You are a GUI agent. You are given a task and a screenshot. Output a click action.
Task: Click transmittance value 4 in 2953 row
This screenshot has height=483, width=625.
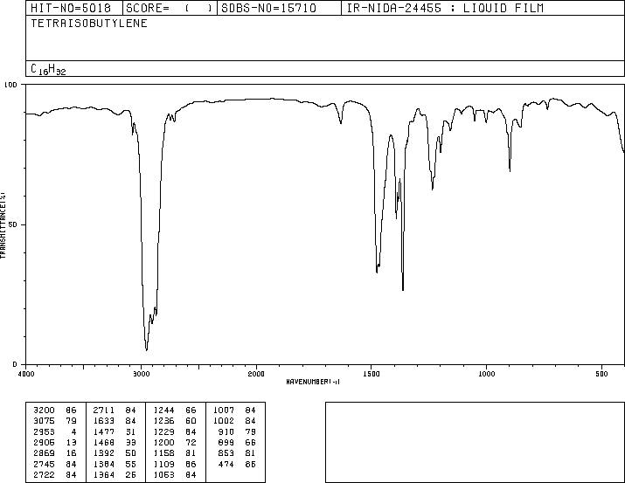pyautogui.click(x=73, y=431)
